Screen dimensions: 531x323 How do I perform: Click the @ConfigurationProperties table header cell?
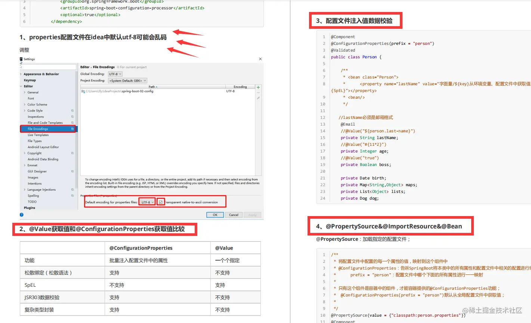pos(158,248)
